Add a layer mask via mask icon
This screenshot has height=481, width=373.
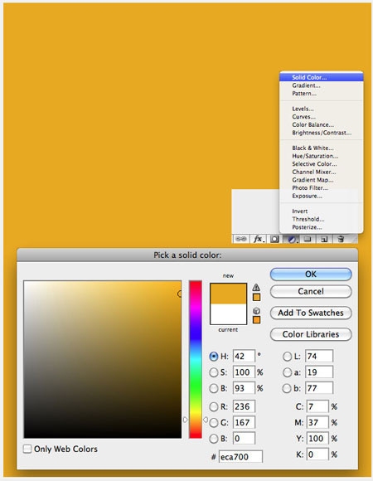coord(274,239)
